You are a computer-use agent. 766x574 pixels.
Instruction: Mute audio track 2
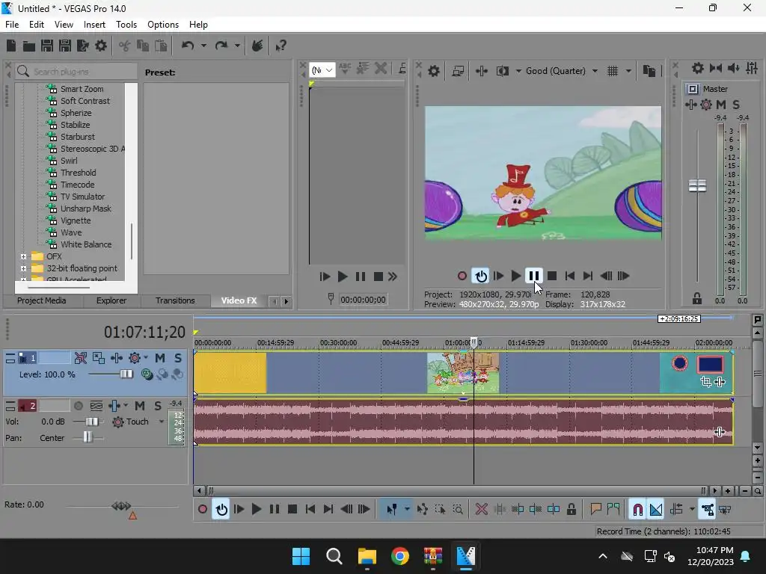[x=140, y=406]
